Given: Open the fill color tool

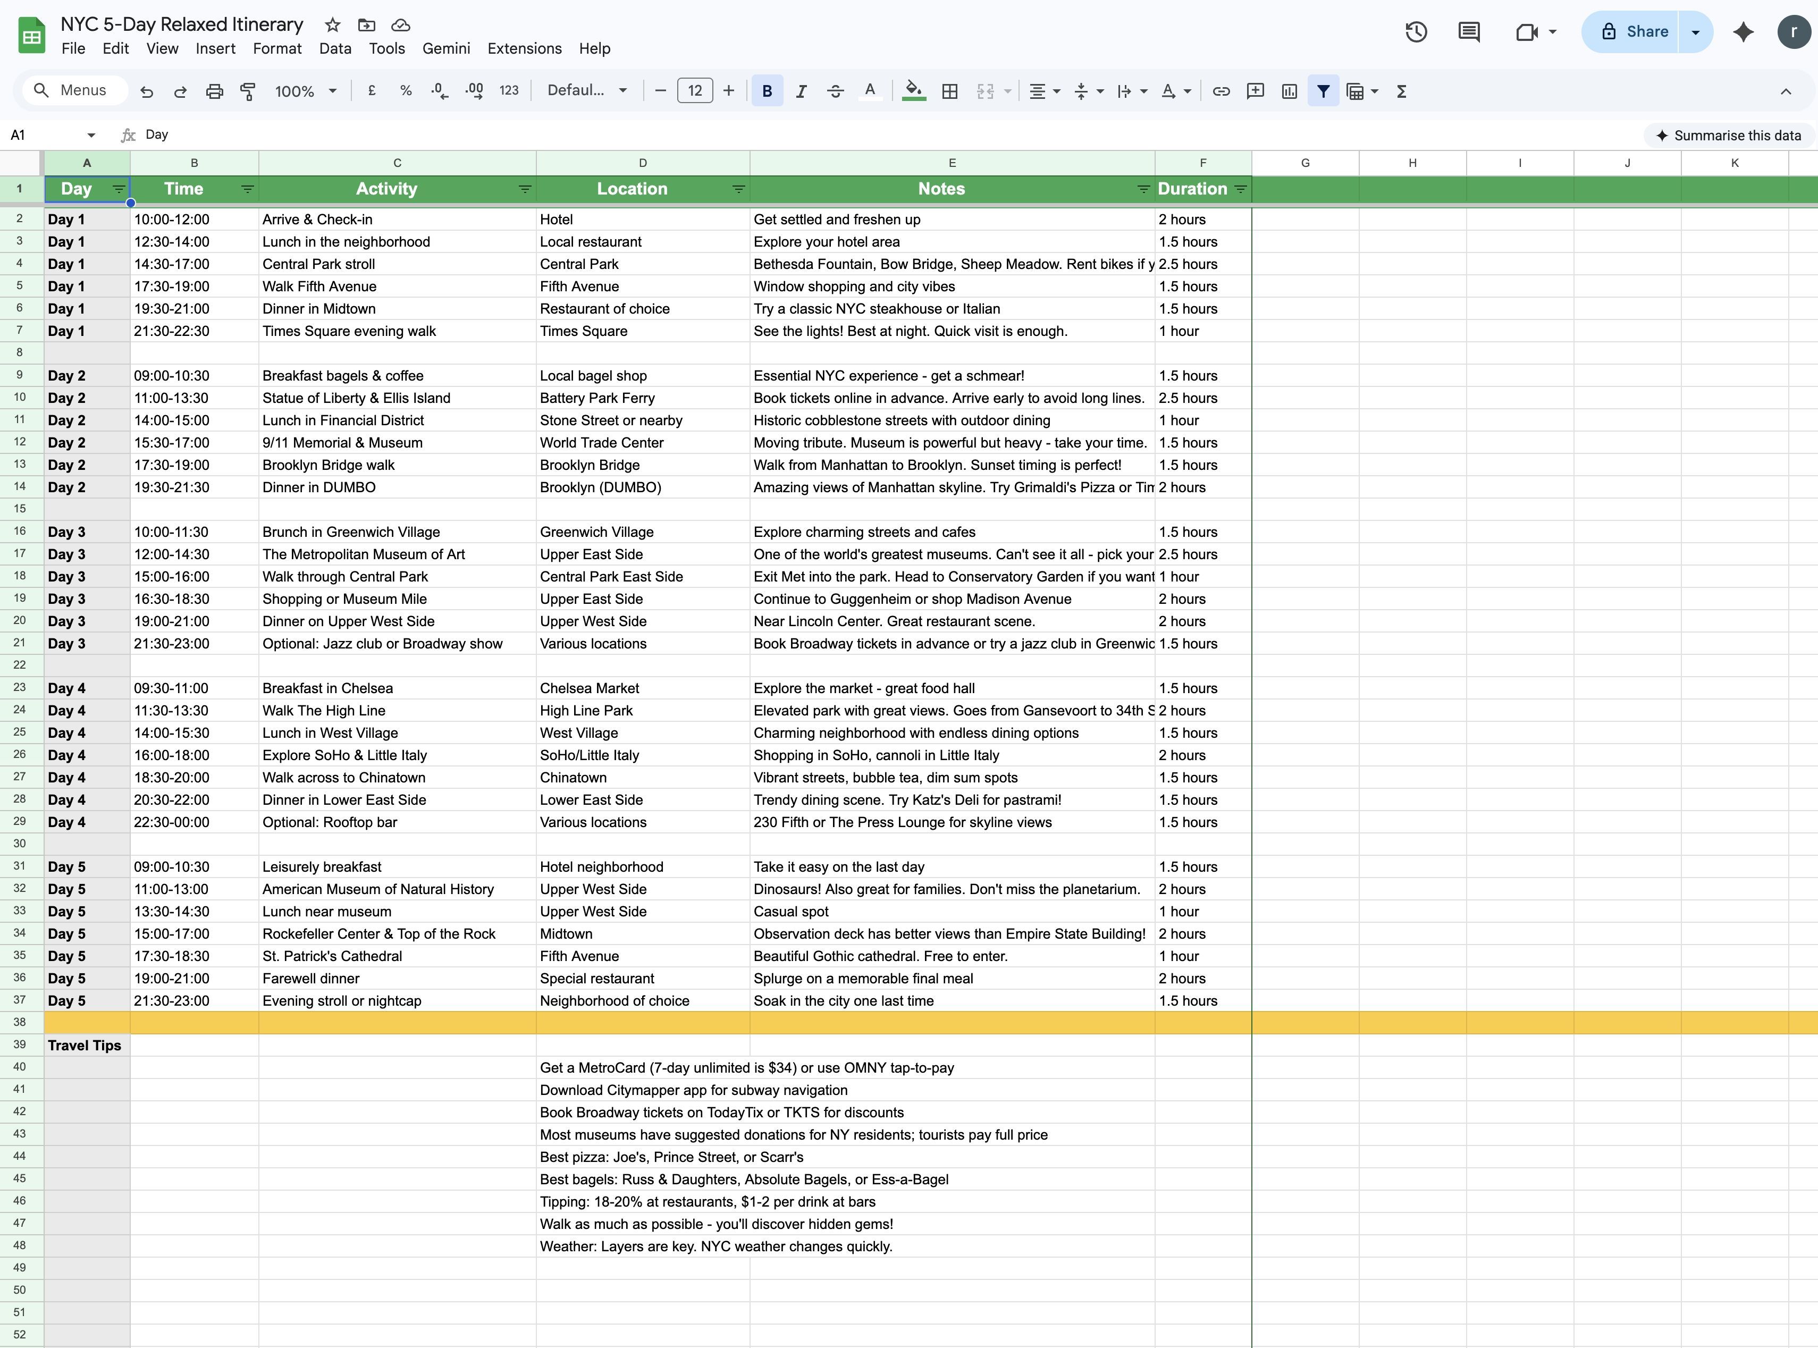Looking at the screenshot, I should [x=914, y=90].
